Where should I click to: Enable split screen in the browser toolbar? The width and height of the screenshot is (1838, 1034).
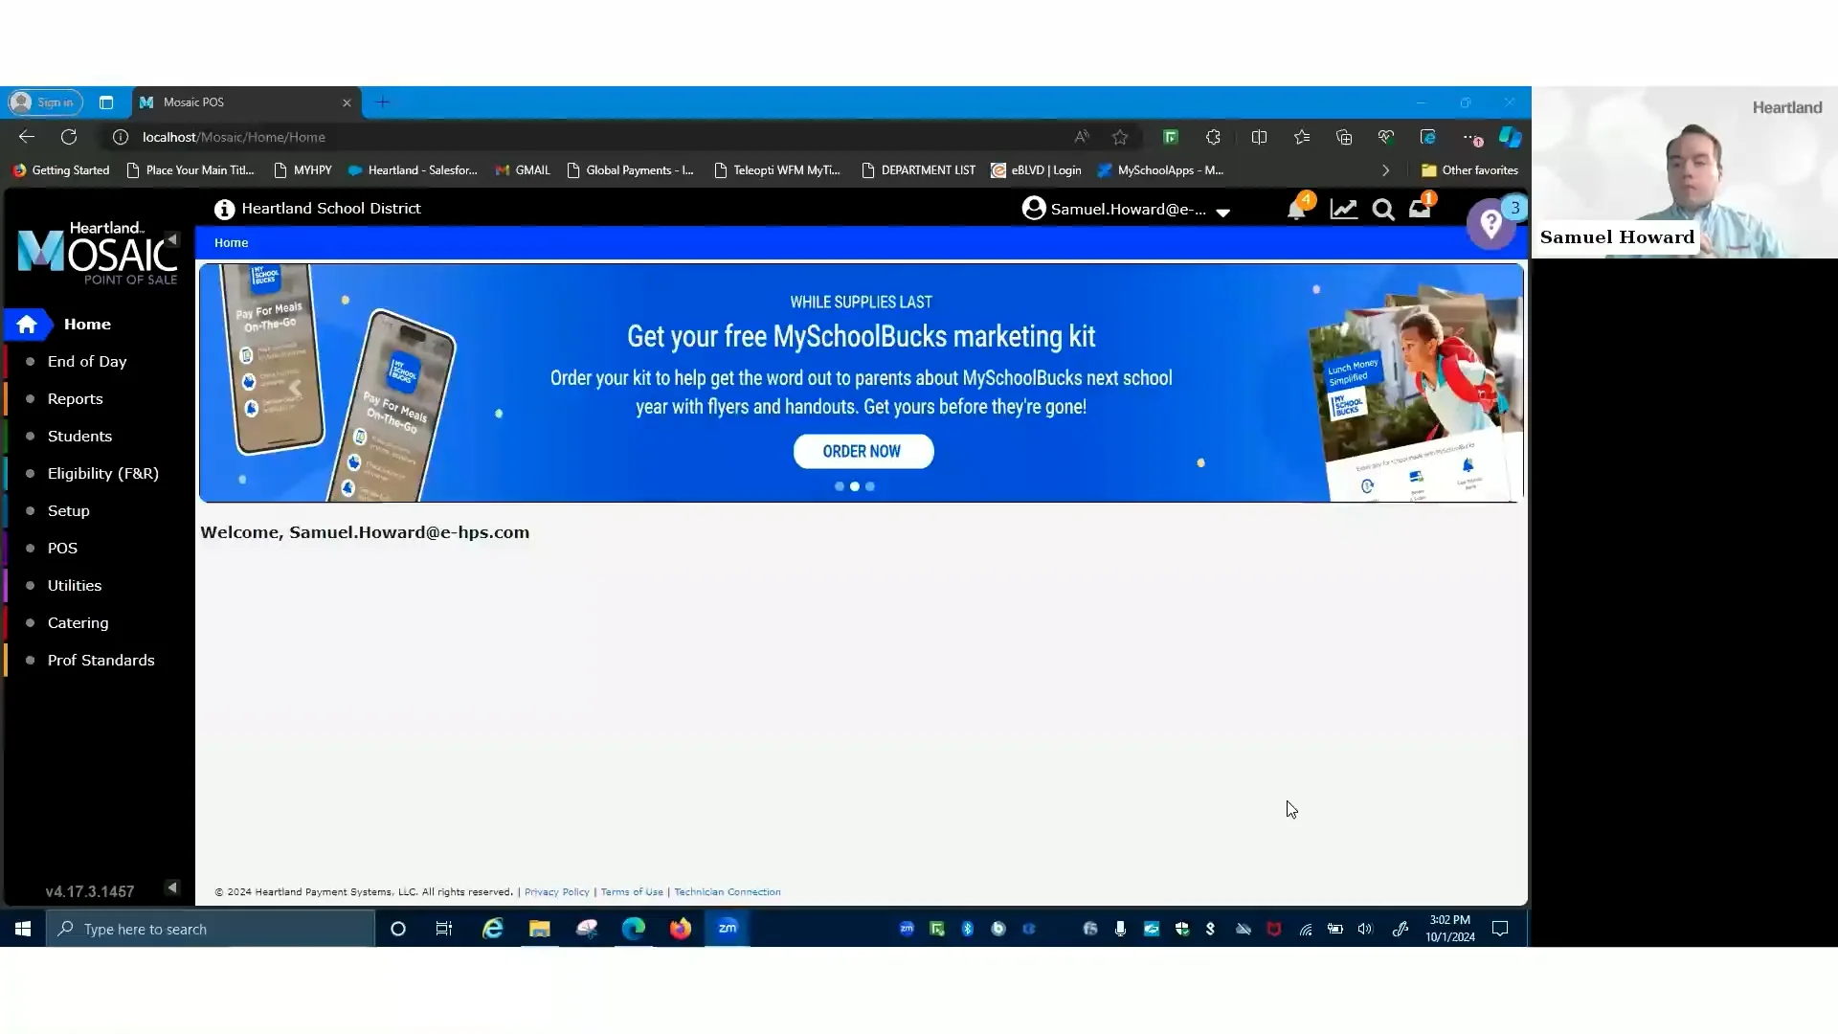click(1259, 137)
